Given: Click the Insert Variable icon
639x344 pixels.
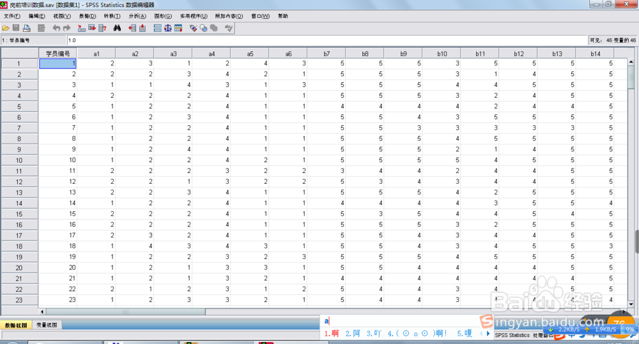Looking at the screenshot, I should coord(142,28).
